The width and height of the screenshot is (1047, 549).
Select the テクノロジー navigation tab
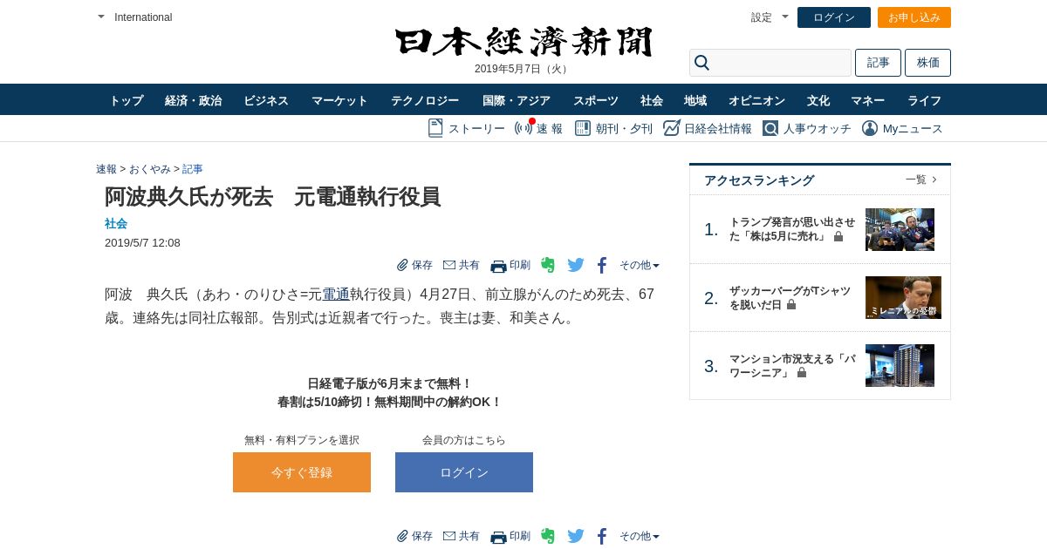point(425,100)
